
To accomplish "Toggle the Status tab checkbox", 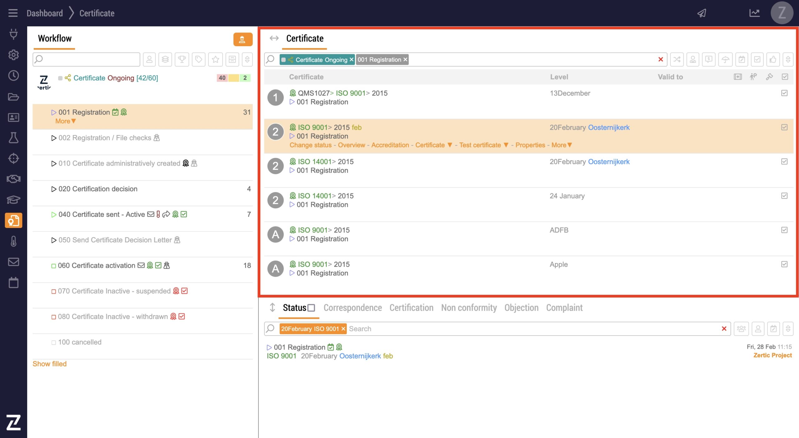I will pyautogui.click(x=311, y=308).
